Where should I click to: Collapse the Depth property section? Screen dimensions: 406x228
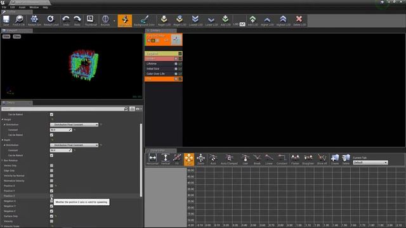pyautogui.click(x=3, y=140)
